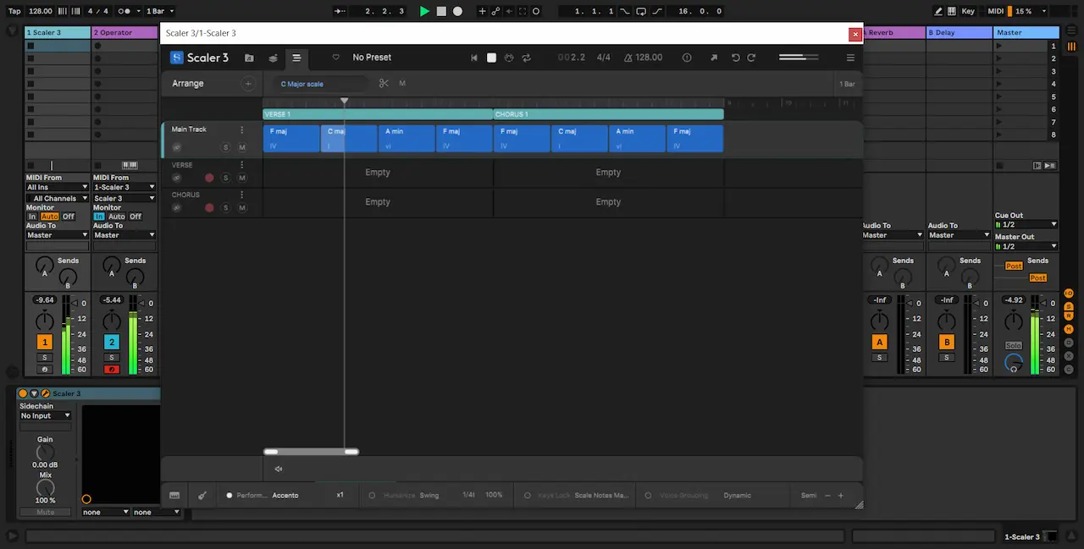Rewind Scaler playback to start
Viewport: 1084px width, 549px height.
coord(475,58)
